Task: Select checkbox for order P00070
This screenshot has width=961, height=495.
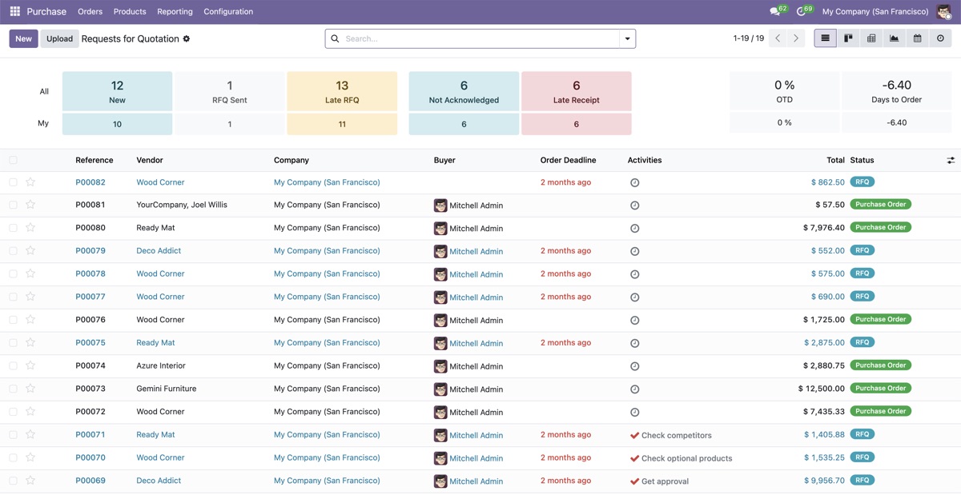Action: point(13,458)
